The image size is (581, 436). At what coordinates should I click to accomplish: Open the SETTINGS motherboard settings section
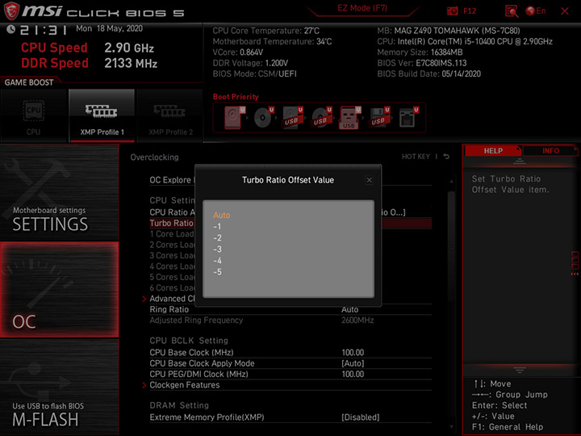pyautogui.click(x=59, y=192)
